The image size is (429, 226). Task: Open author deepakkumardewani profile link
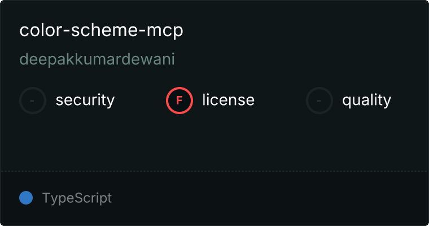tap(97, 59)
